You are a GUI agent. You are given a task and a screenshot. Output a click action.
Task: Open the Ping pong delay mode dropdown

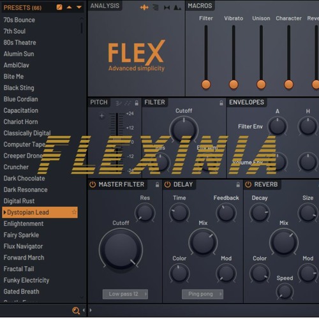click(x=202, y=294)
